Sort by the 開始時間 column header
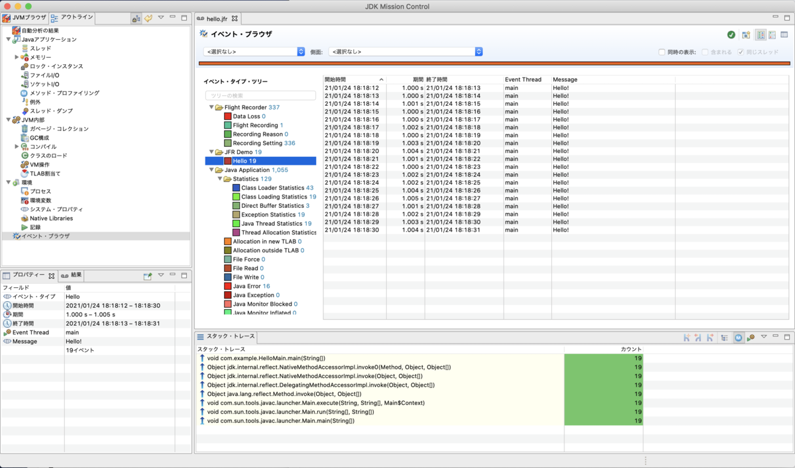The width and height of the screenshot is (795, 468). tap(354, 79)
